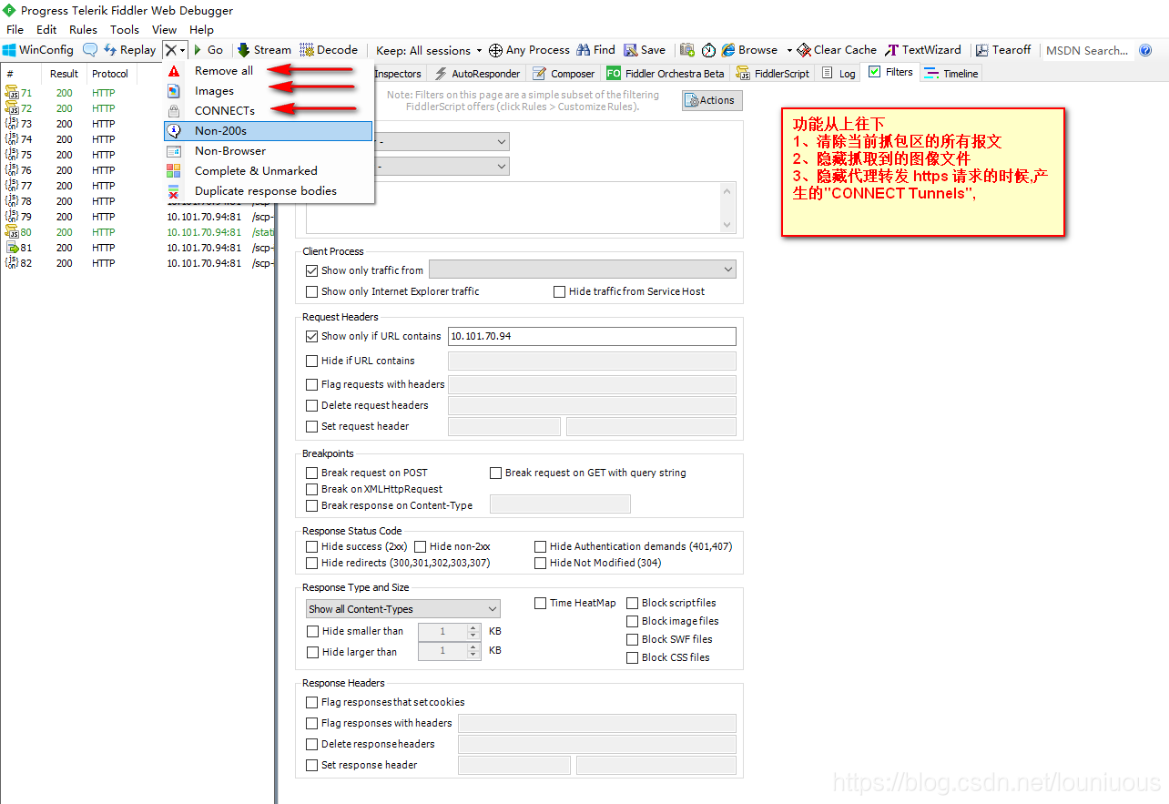
Task: Clear Cache via toolbar
Action: [837, 50]
